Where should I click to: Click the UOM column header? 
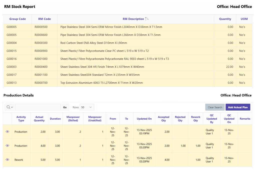[x=244, y=19]
